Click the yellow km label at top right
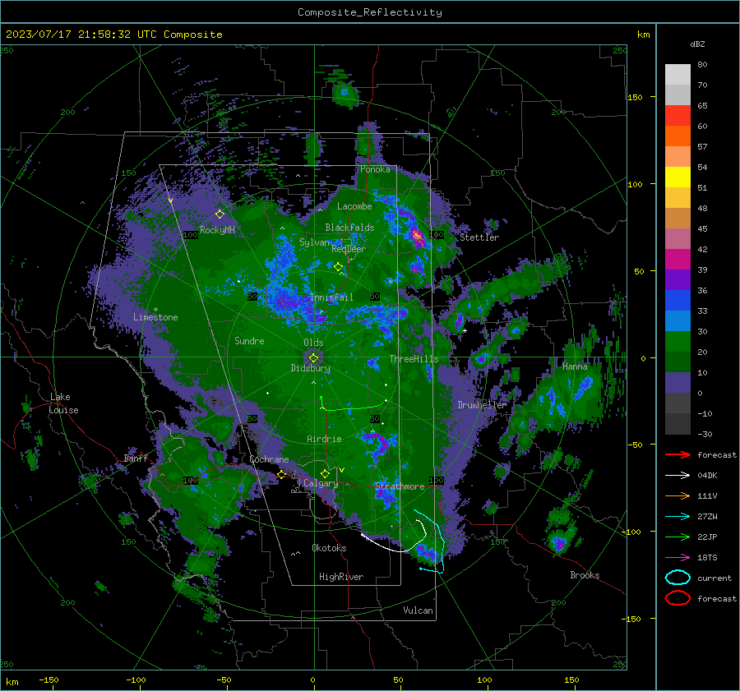 coord(643,35)
